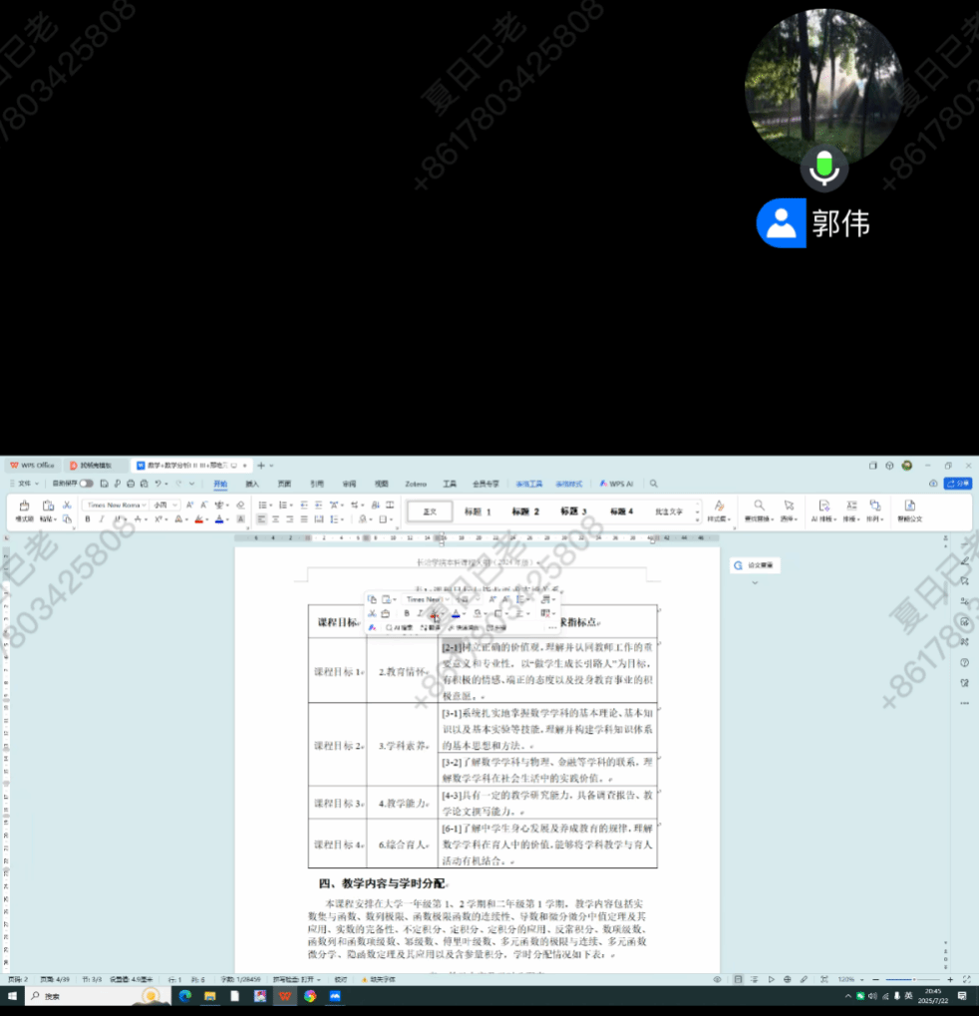Click the red text highlight color button
The image size is (979, 1017).
(x=199, y=518)
